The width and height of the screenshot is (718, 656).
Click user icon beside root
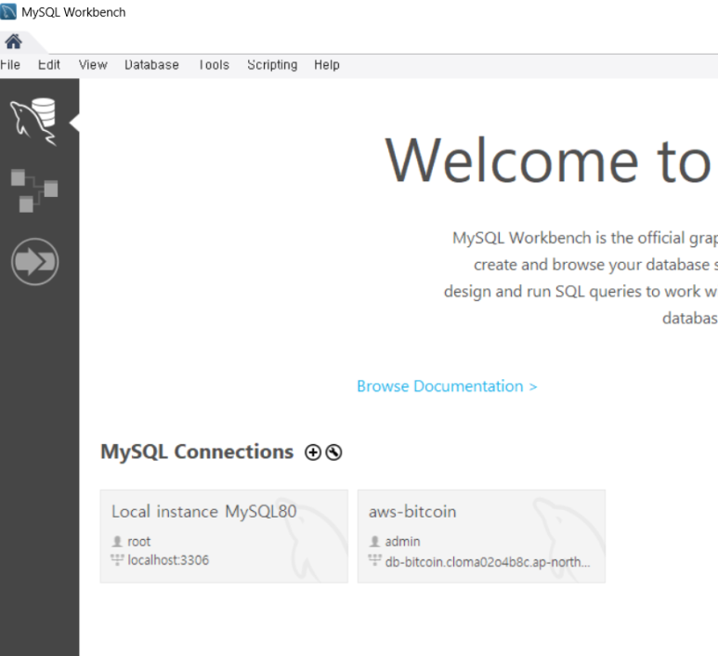117,542
